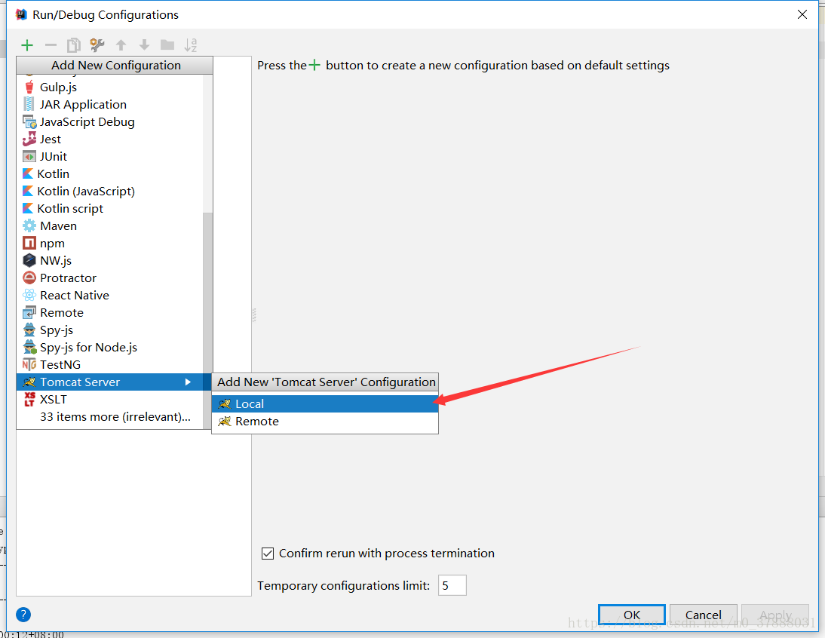The height and width of the screenshot is (638, 825).
Task: Close the Run/Debug Configurations dialog
Action: (x=802, y=15)
